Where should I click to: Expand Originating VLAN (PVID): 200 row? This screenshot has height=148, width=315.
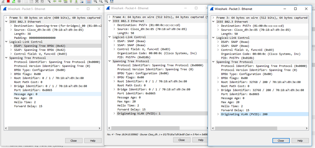point(218,114)
